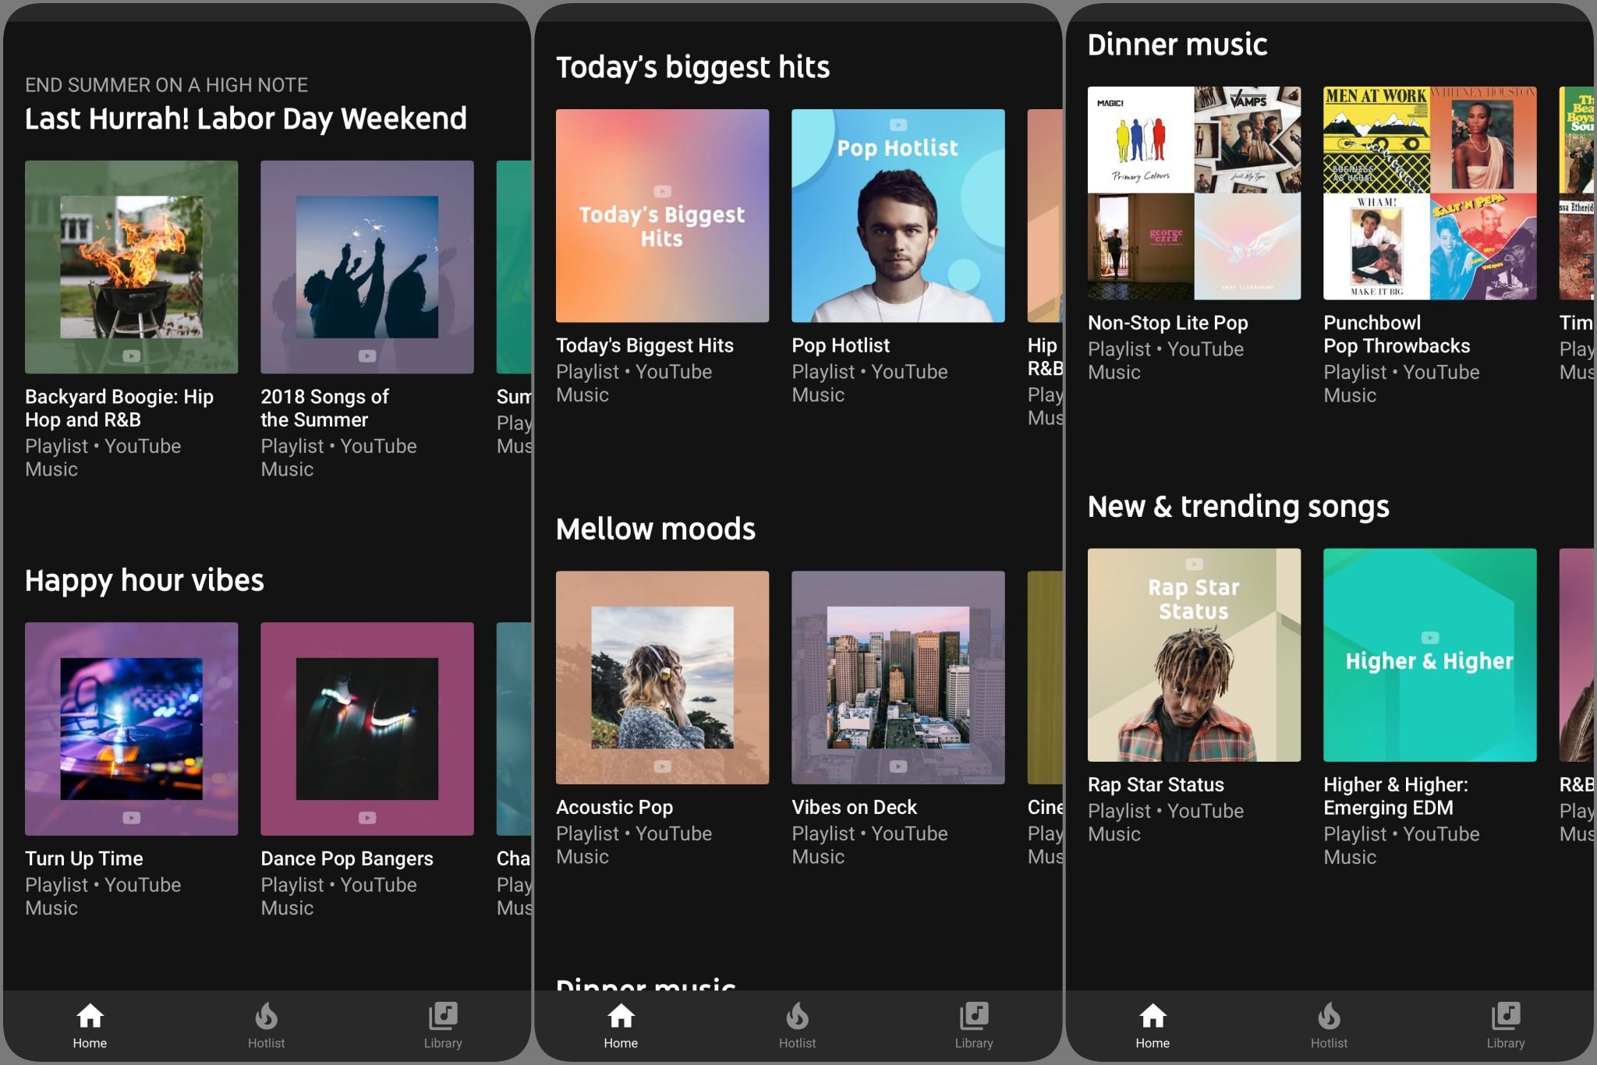Screen dimensions: 1597x1065
Task: Open Backyard Boogie playlist cover
Action: click(x=132, y=267)
